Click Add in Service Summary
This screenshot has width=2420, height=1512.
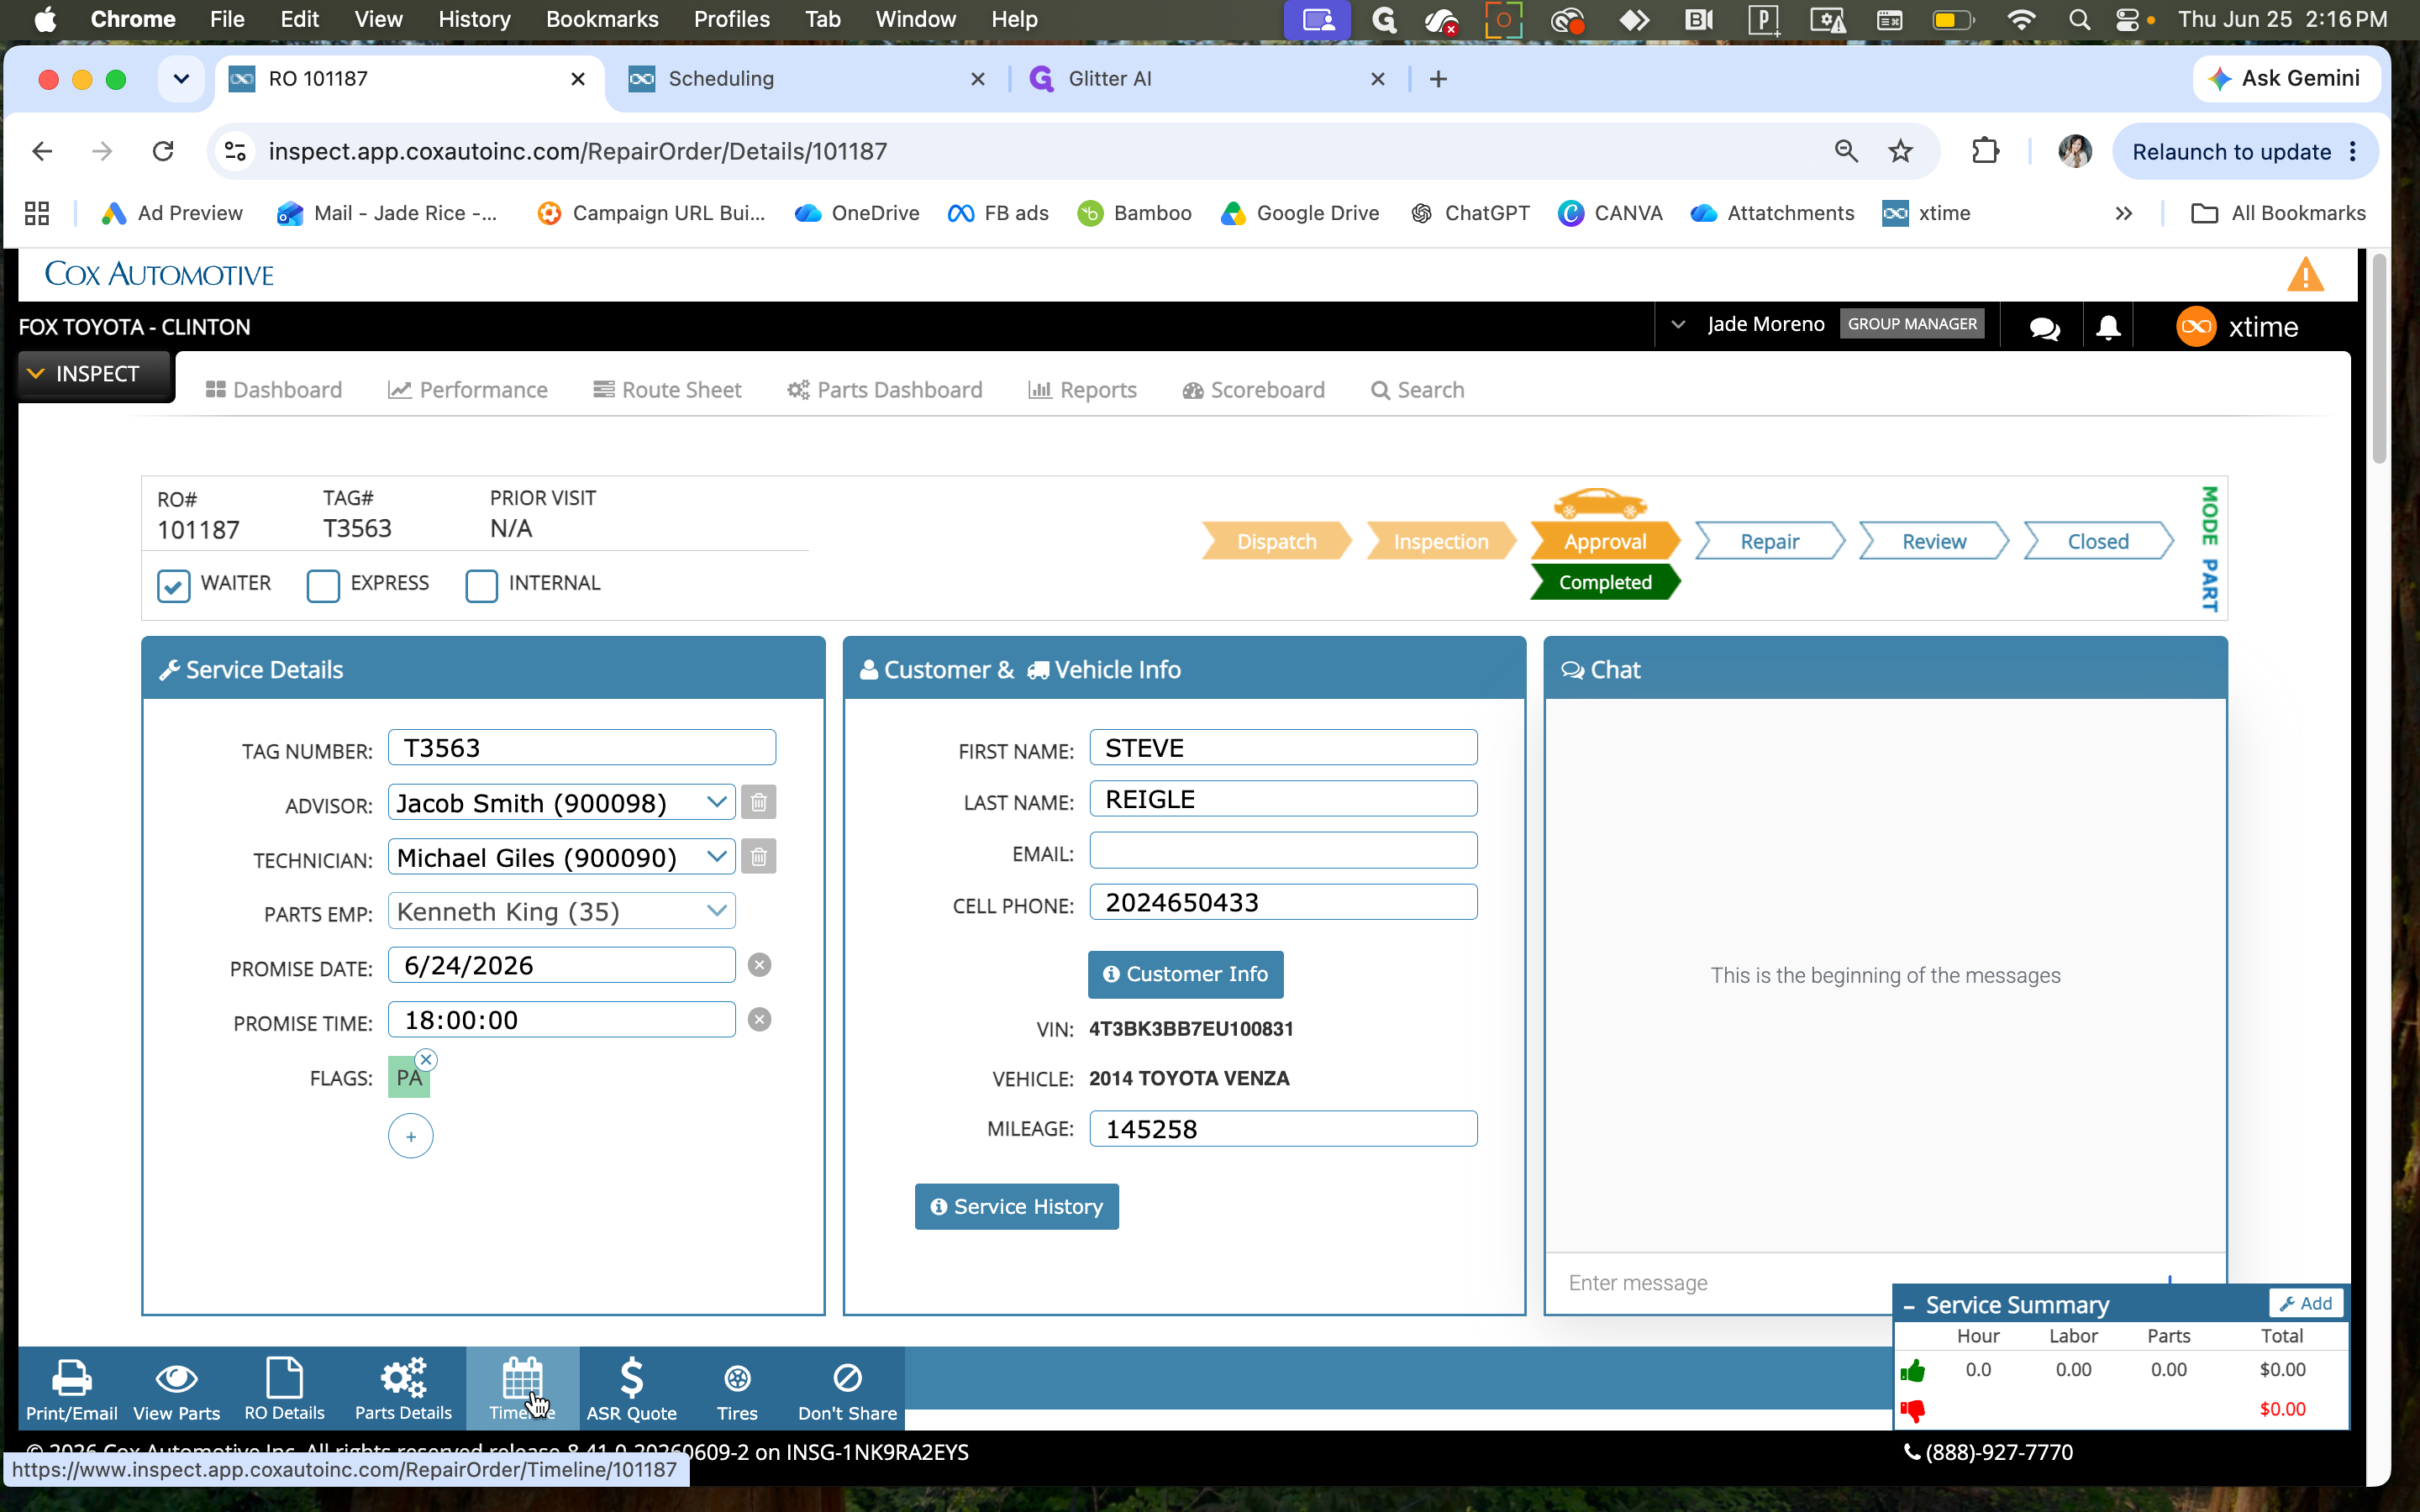(2306, 1303)
